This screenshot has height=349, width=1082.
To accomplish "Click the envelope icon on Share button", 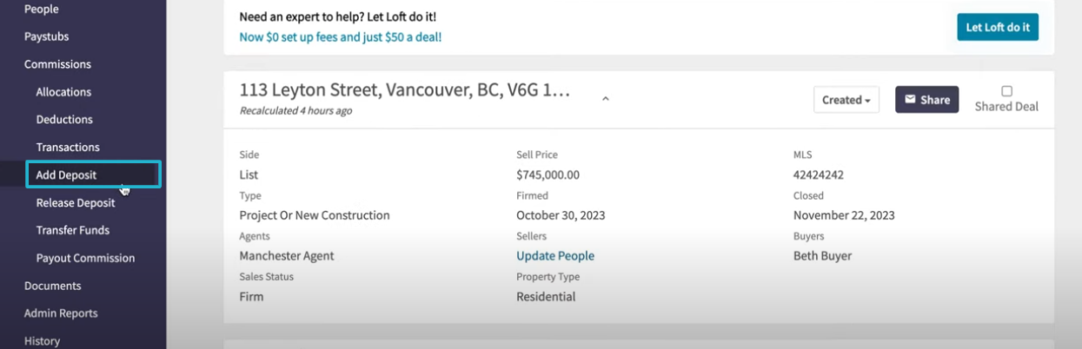I will (x=910, y=100).
